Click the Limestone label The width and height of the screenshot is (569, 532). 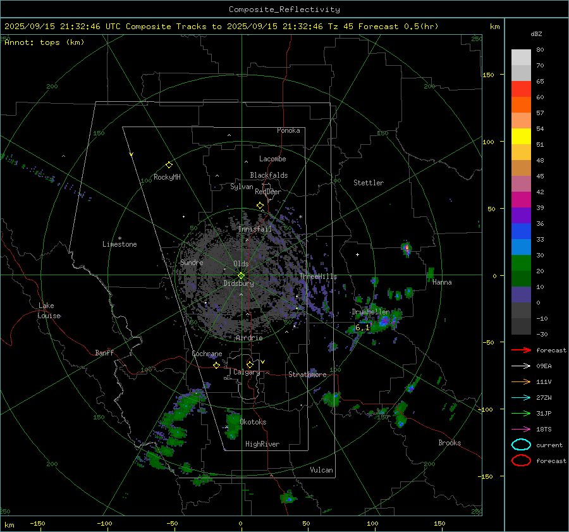coord(119,244)
